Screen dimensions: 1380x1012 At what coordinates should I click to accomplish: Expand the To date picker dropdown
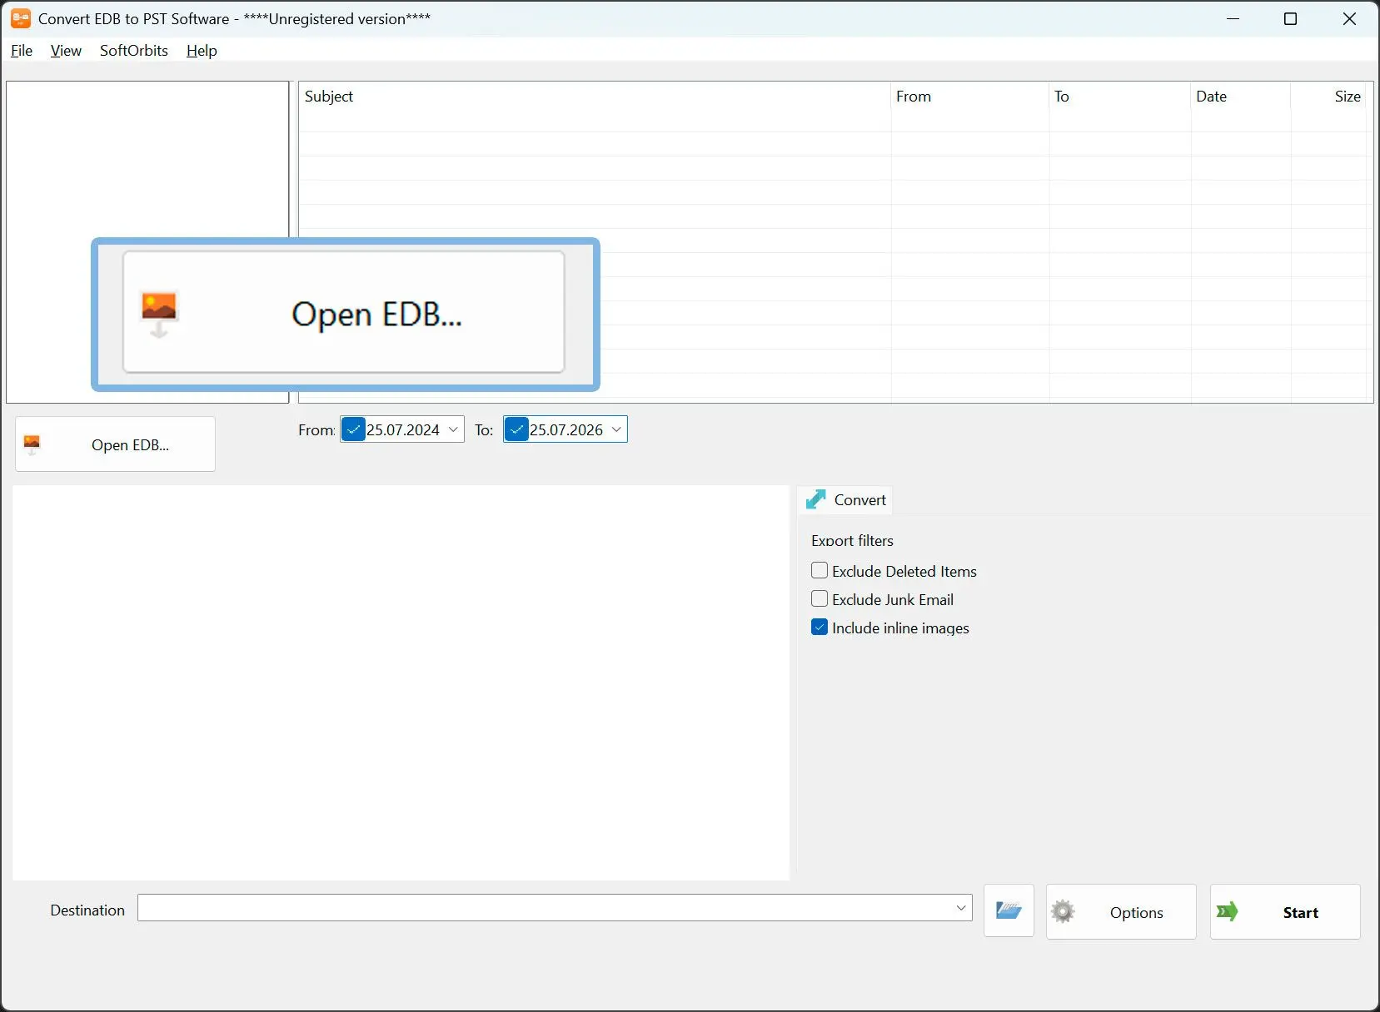tap(617, 429)
